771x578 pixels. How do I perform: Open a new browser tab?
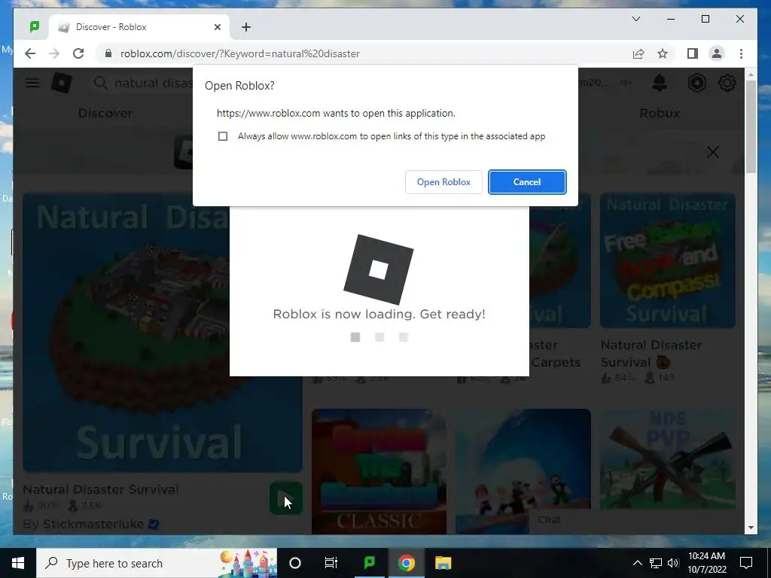[246, 27]
